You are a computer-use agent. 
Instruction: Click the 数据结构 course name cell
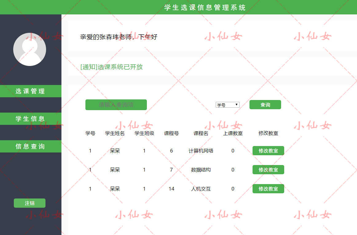(201, 170)
